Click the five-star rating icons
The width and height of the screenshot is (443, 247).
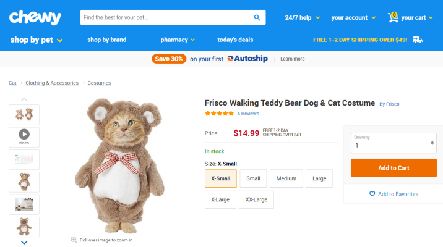tap(219, 114)
